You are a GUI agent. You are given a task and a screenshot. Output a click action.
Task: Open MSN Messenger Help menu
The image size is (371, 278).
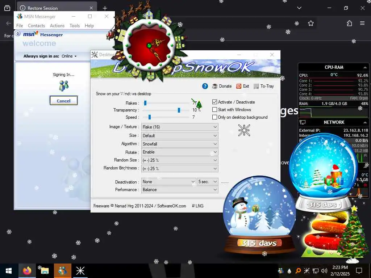coord(89,26)
